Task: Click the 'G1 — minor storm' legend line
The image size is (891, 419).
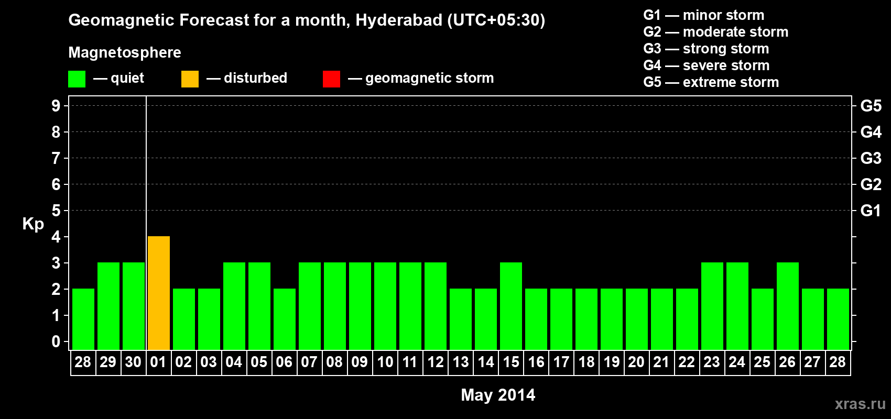Action: [x=704, y=15]
